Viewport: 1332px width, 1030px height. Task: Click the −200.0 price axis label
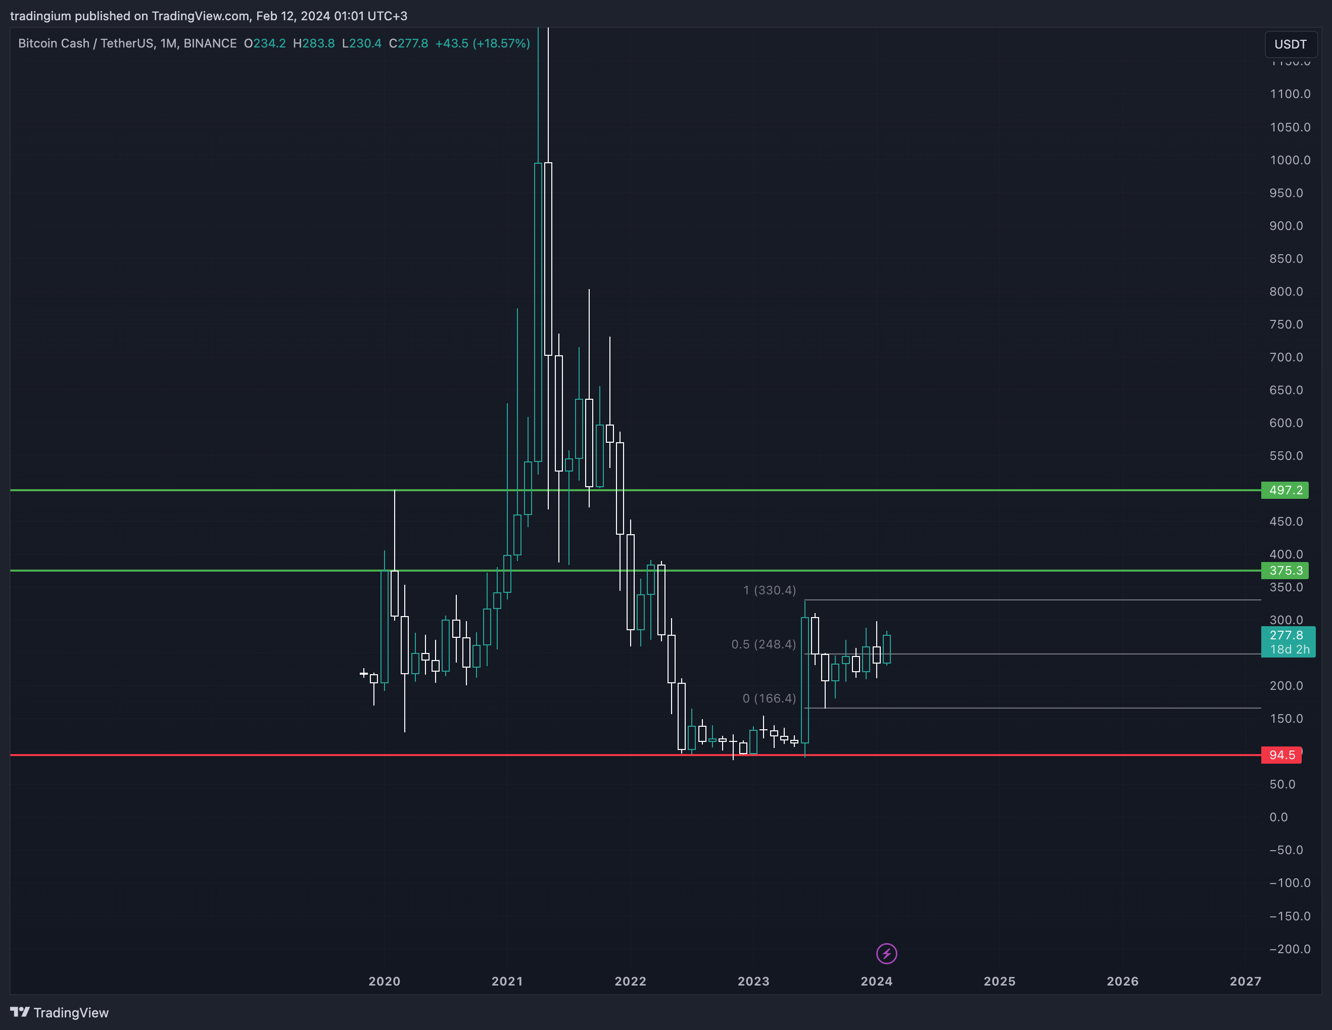(x=1290, y=949)
